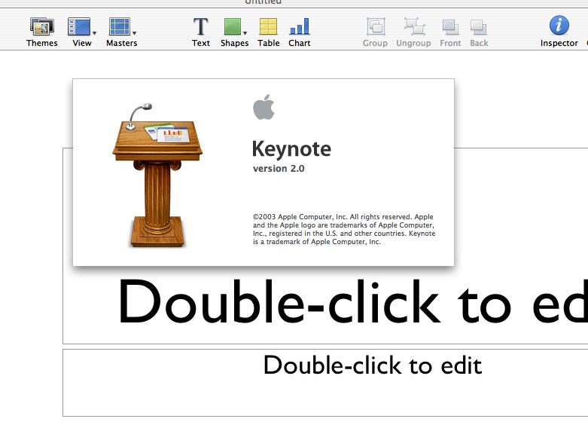Image resolution: width=588 pixels, height=431 pixels.
Task: Bring object to Front icon
Action: 450,27
